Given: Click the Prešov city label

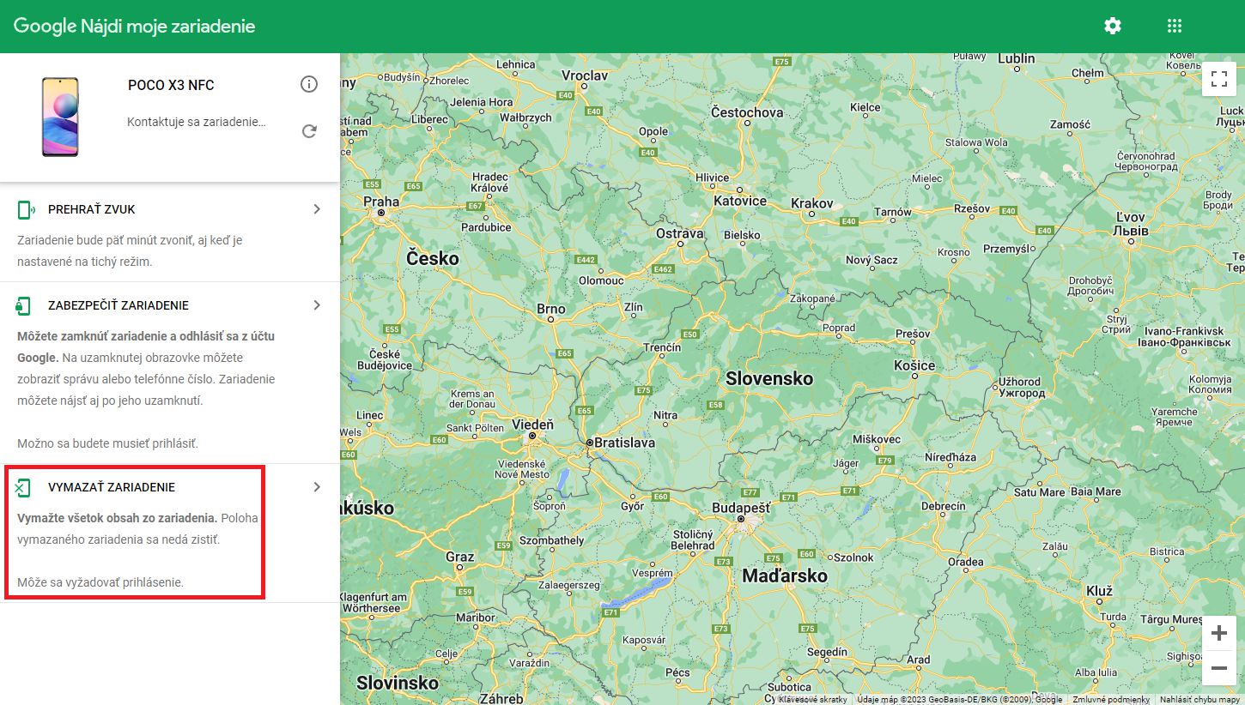Looking at the screenshot, I should pyautogui.click(x=913, y=334).
